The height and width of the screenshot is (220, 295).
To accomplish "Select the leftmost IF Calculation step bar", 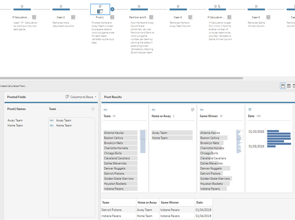I will pos(22,9).
